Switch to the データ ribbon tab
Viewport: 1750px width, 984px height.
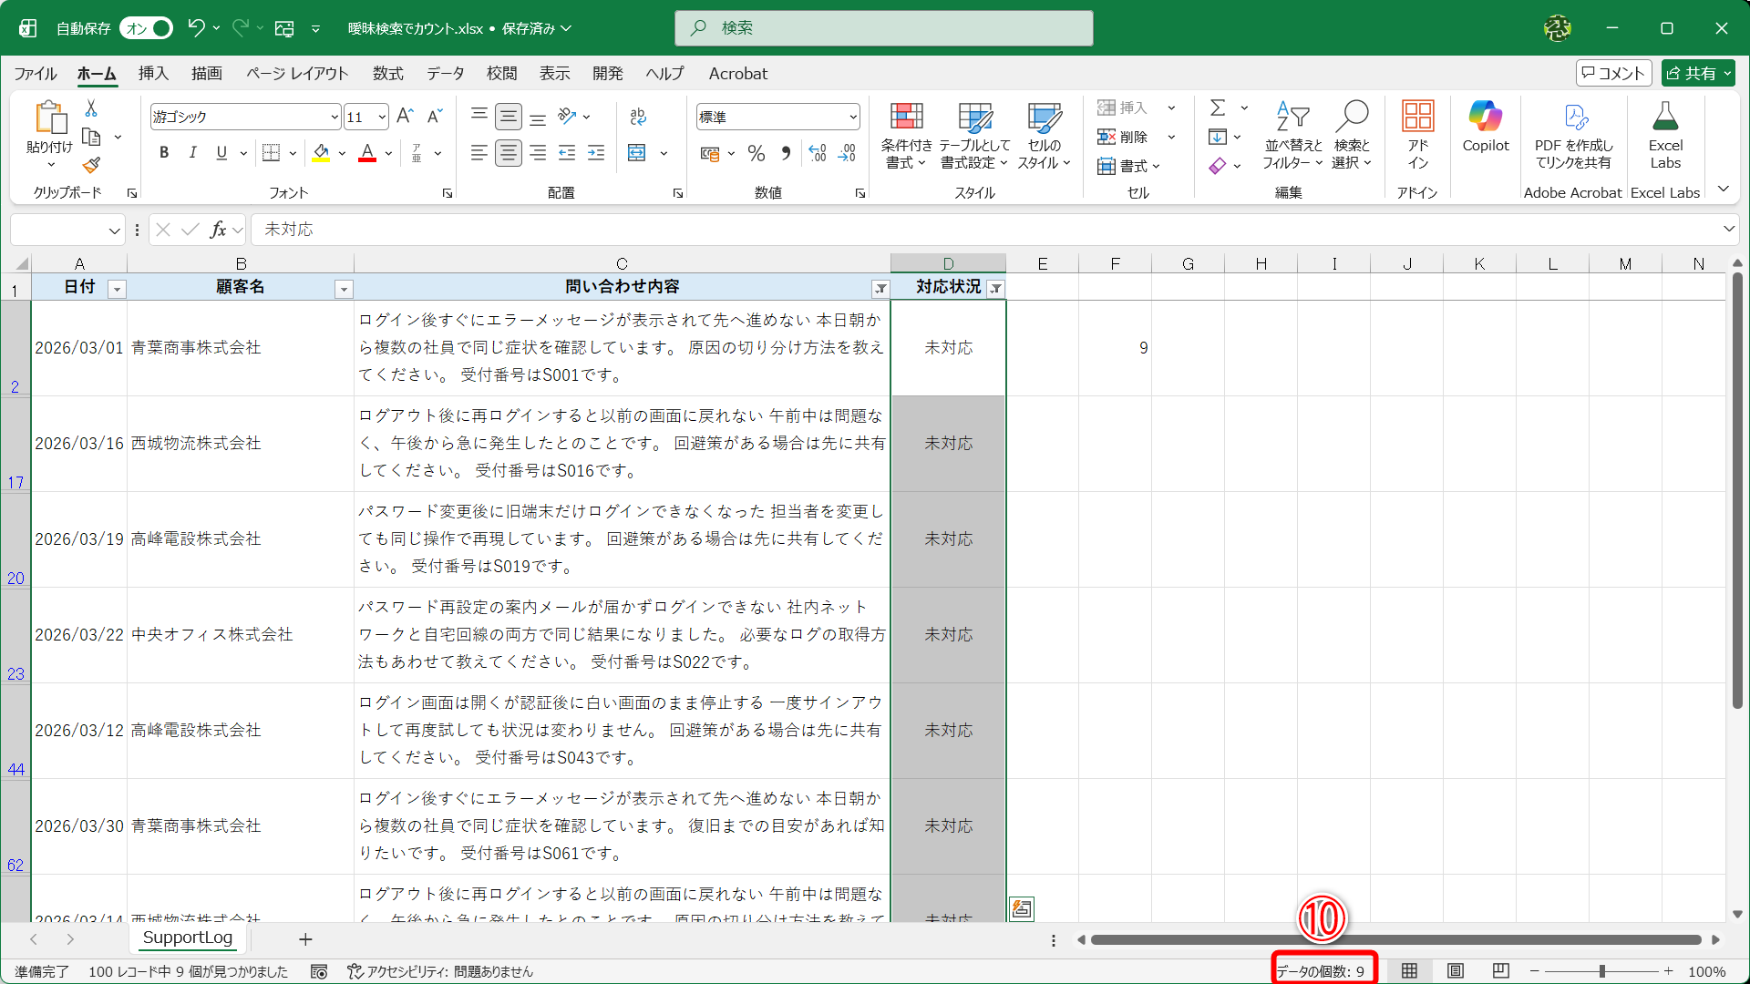pos(445,74)
